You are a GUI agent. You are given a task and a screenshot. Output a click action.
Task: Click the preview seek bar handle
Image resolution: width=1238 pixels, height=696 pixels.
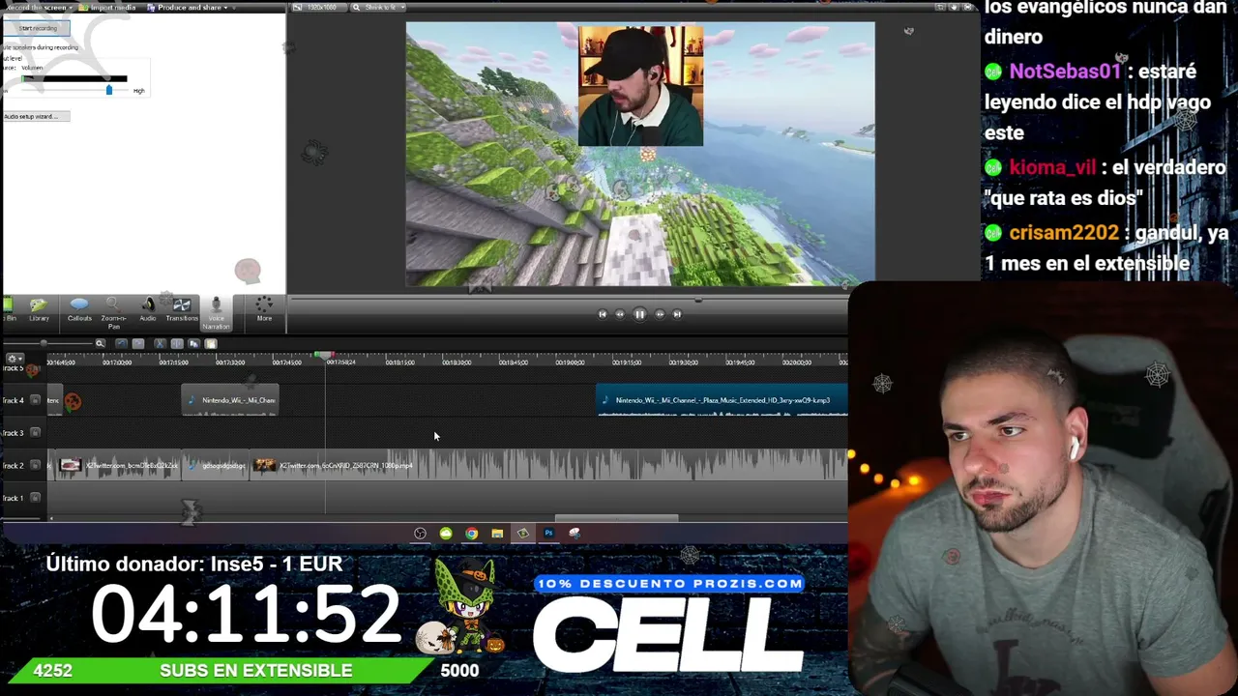pos(698,300)
